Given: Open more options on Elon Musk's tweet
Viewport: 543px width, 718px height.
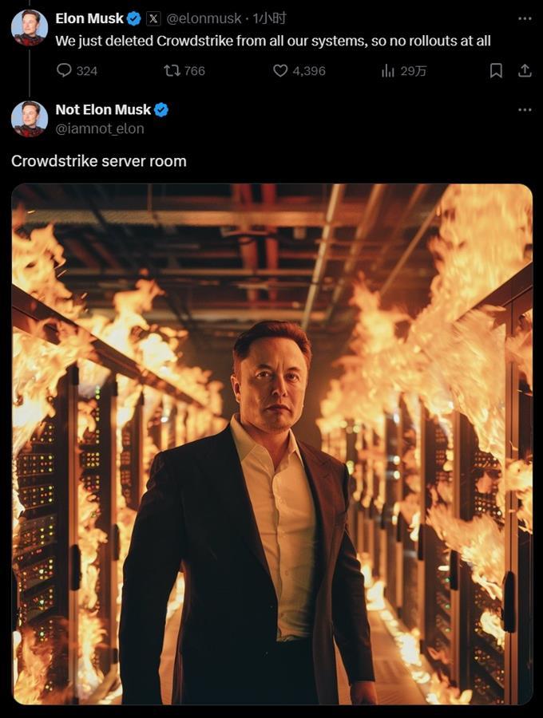Looking at the screenshot, I should coord(525,18).
